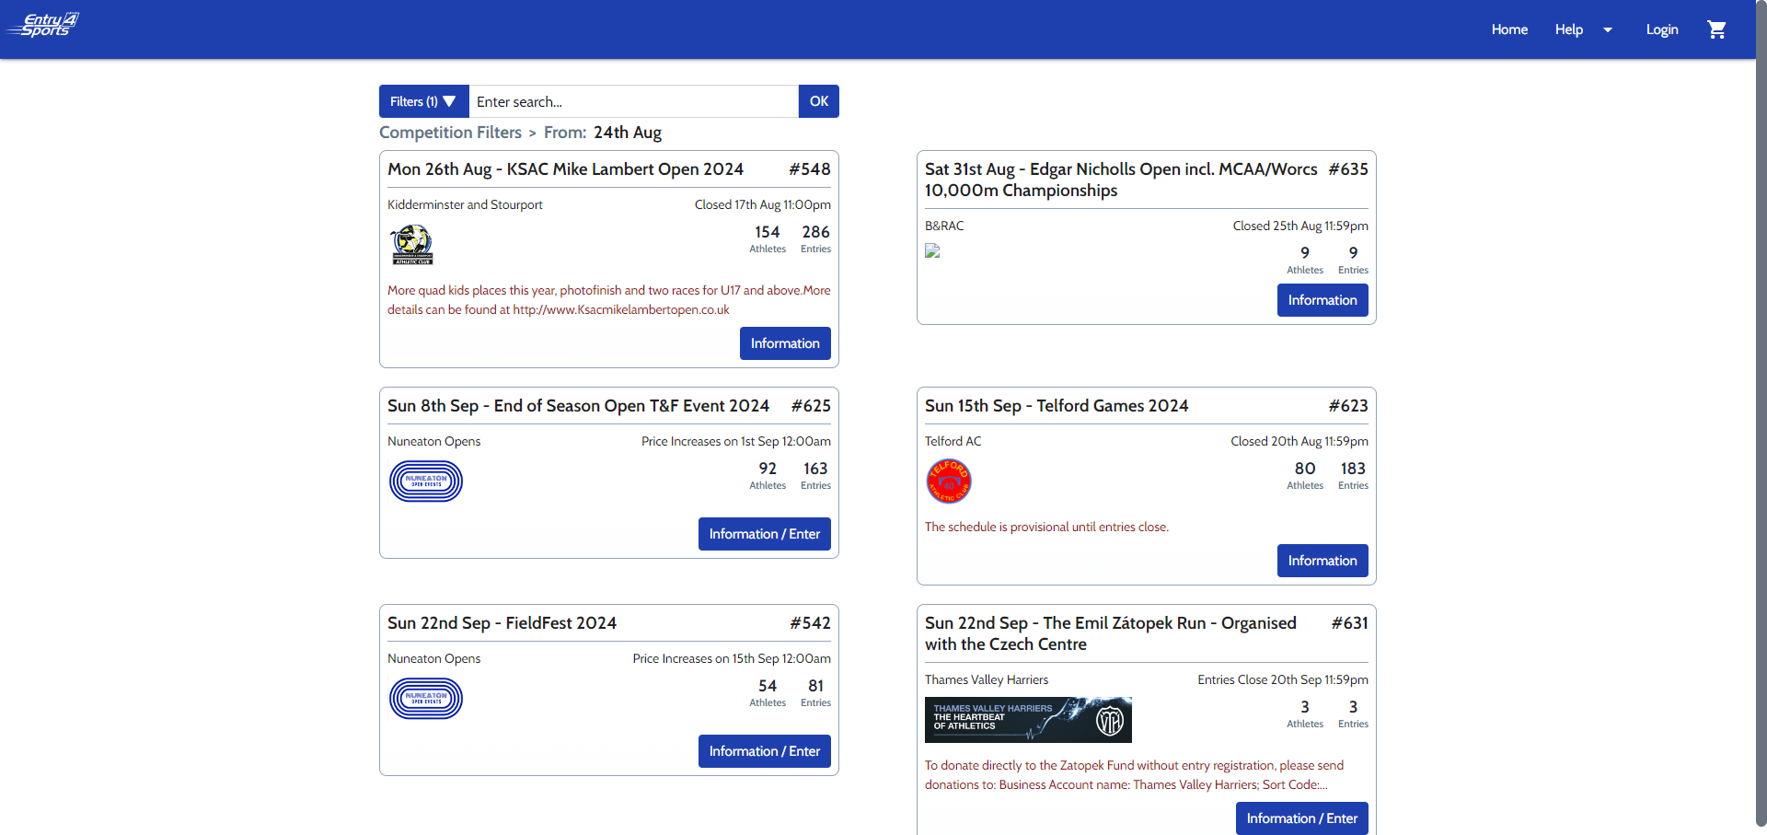Screen dimensions: 1767x835
Task: Click the Telford AC club logo
Action: (x=948, y=481)
